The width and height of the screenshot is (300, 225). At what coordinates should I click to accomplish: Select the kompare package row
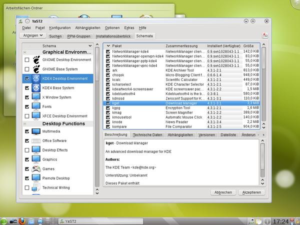(x=181, y=126)
